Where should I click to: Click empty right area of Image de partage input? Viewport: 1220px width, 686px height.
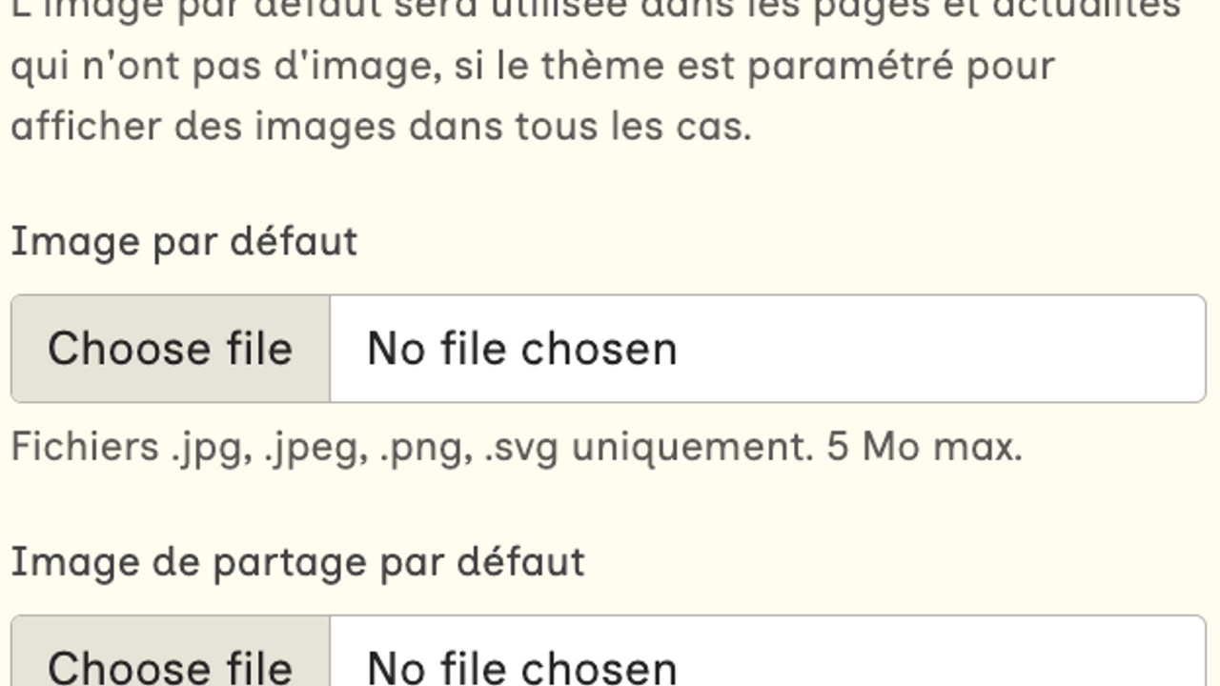[953, 665]
